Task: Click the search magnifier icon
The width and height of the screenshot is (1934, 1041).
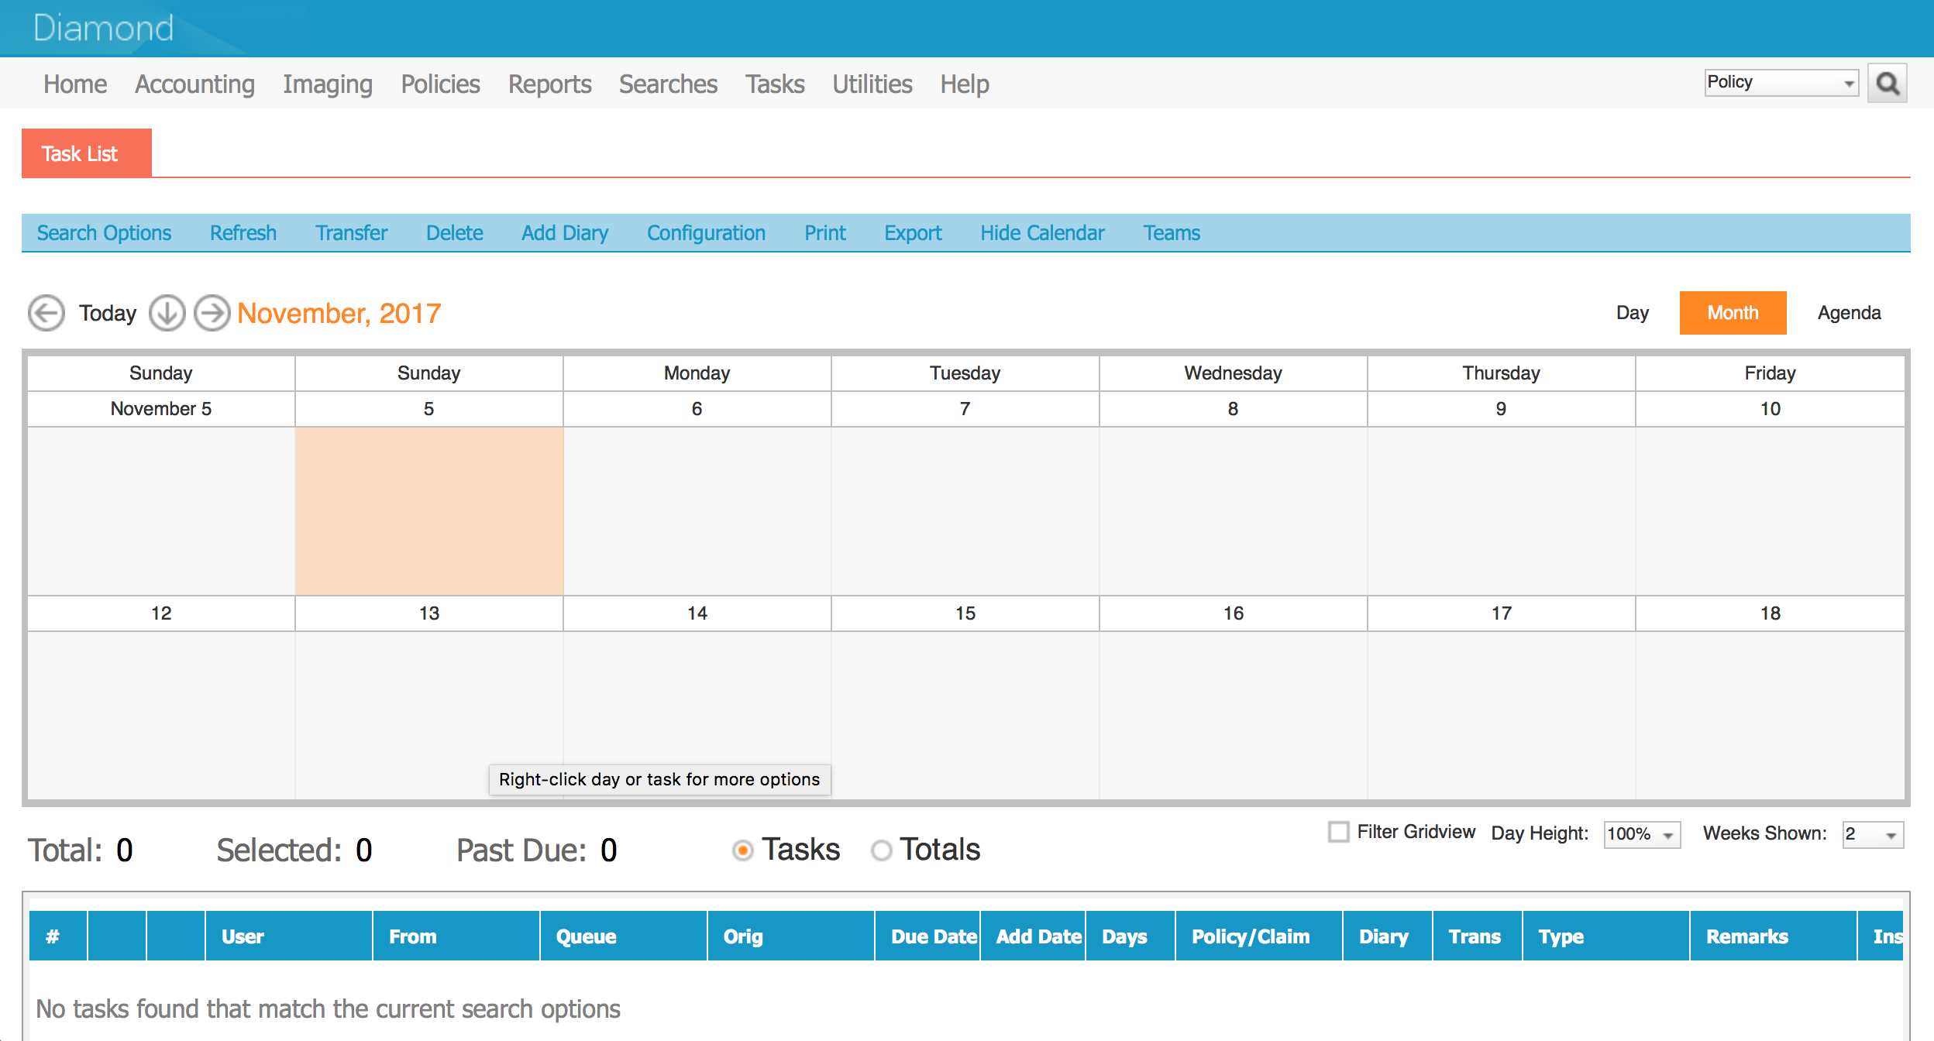Action: [1888, 82]
